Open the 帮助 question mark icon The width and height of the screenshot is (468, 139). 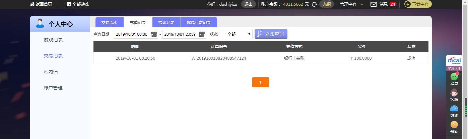[454, 125]
